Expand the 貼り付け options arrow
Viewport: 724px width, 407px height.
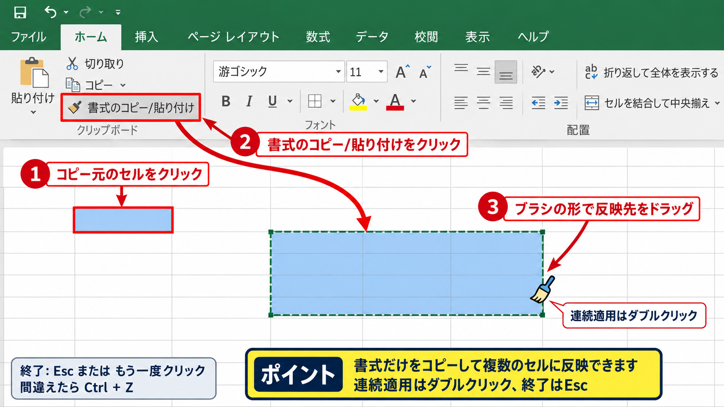point(33,112)
